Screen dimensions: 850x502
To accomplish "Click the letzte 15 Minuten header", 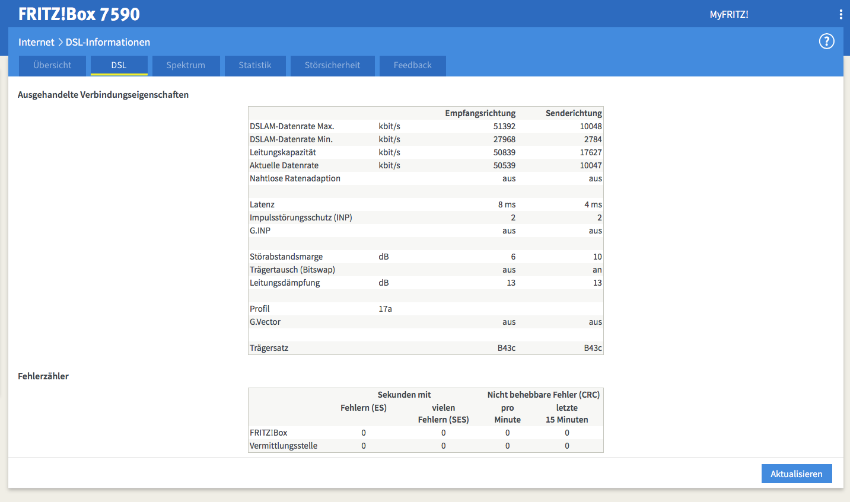I will click(x=567, y=414).
